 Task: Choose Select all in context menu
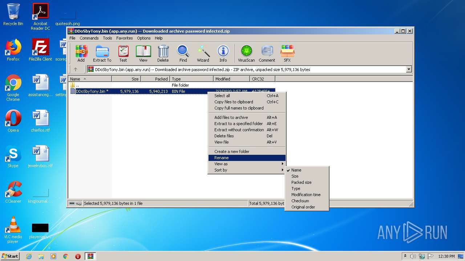click(247, 96)
